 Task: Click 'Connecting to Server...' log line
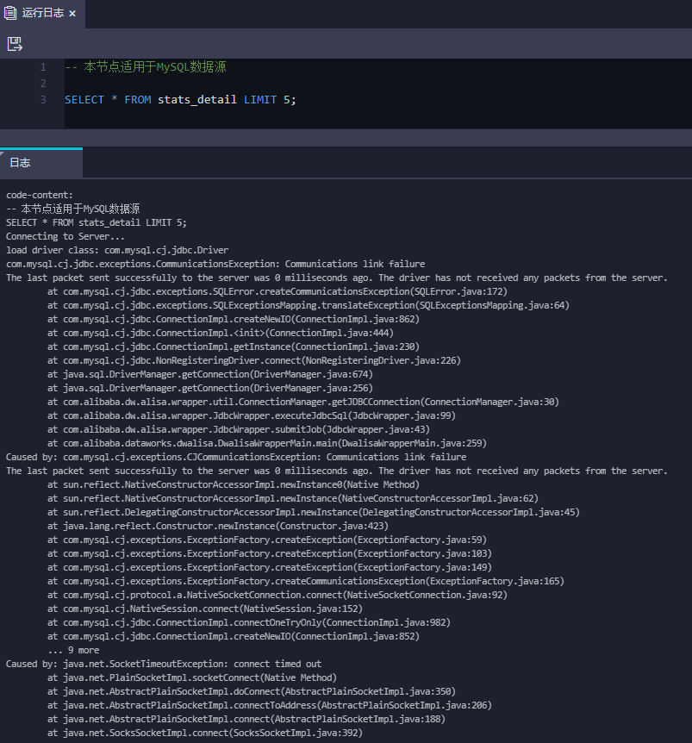(65, 236)
